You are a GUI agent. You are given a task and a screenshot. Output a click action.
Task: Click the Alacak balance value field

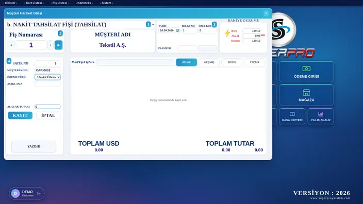point(252,36)
